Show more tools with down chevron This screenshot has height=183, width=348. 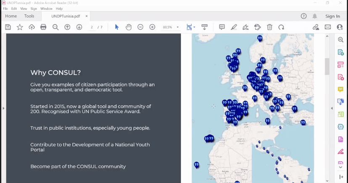click(341, 167)
